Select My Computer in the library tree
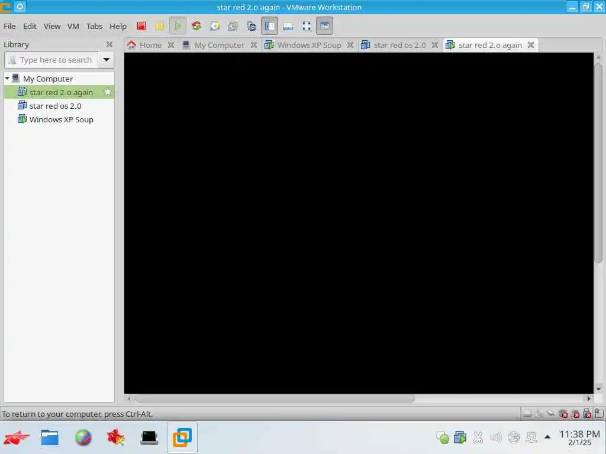 [48, 79]
